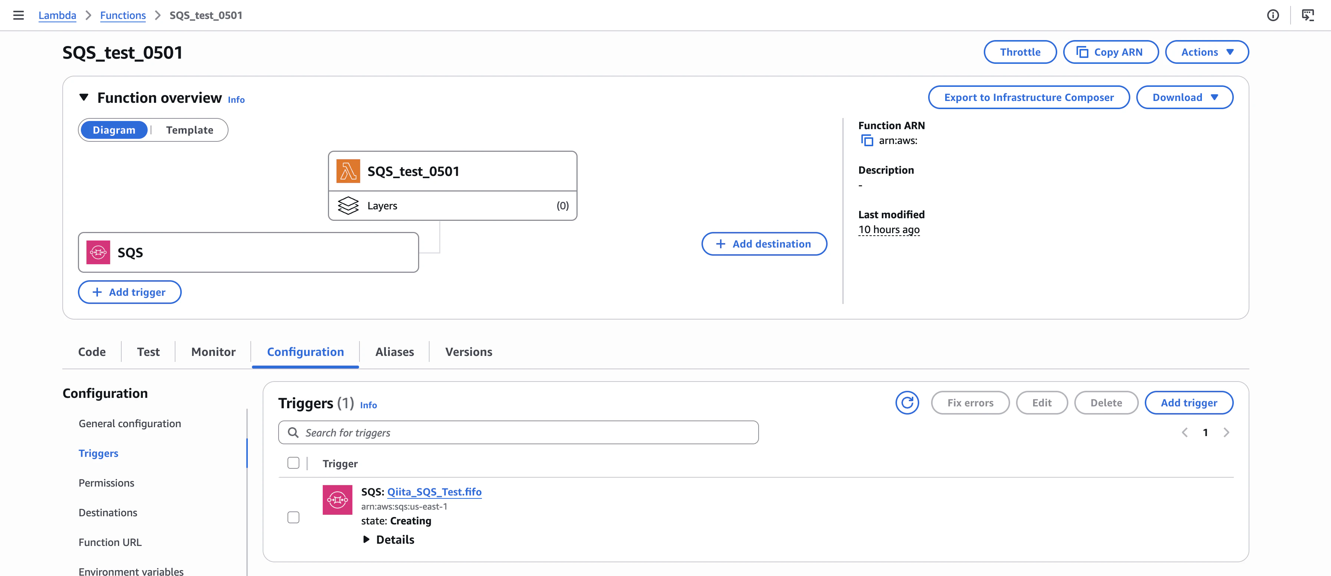Image resolution: width=1331 pixels, height=576 pixels.
Task: Go to Lambda breadcrumb link
Action: click(x=57, y=15)
